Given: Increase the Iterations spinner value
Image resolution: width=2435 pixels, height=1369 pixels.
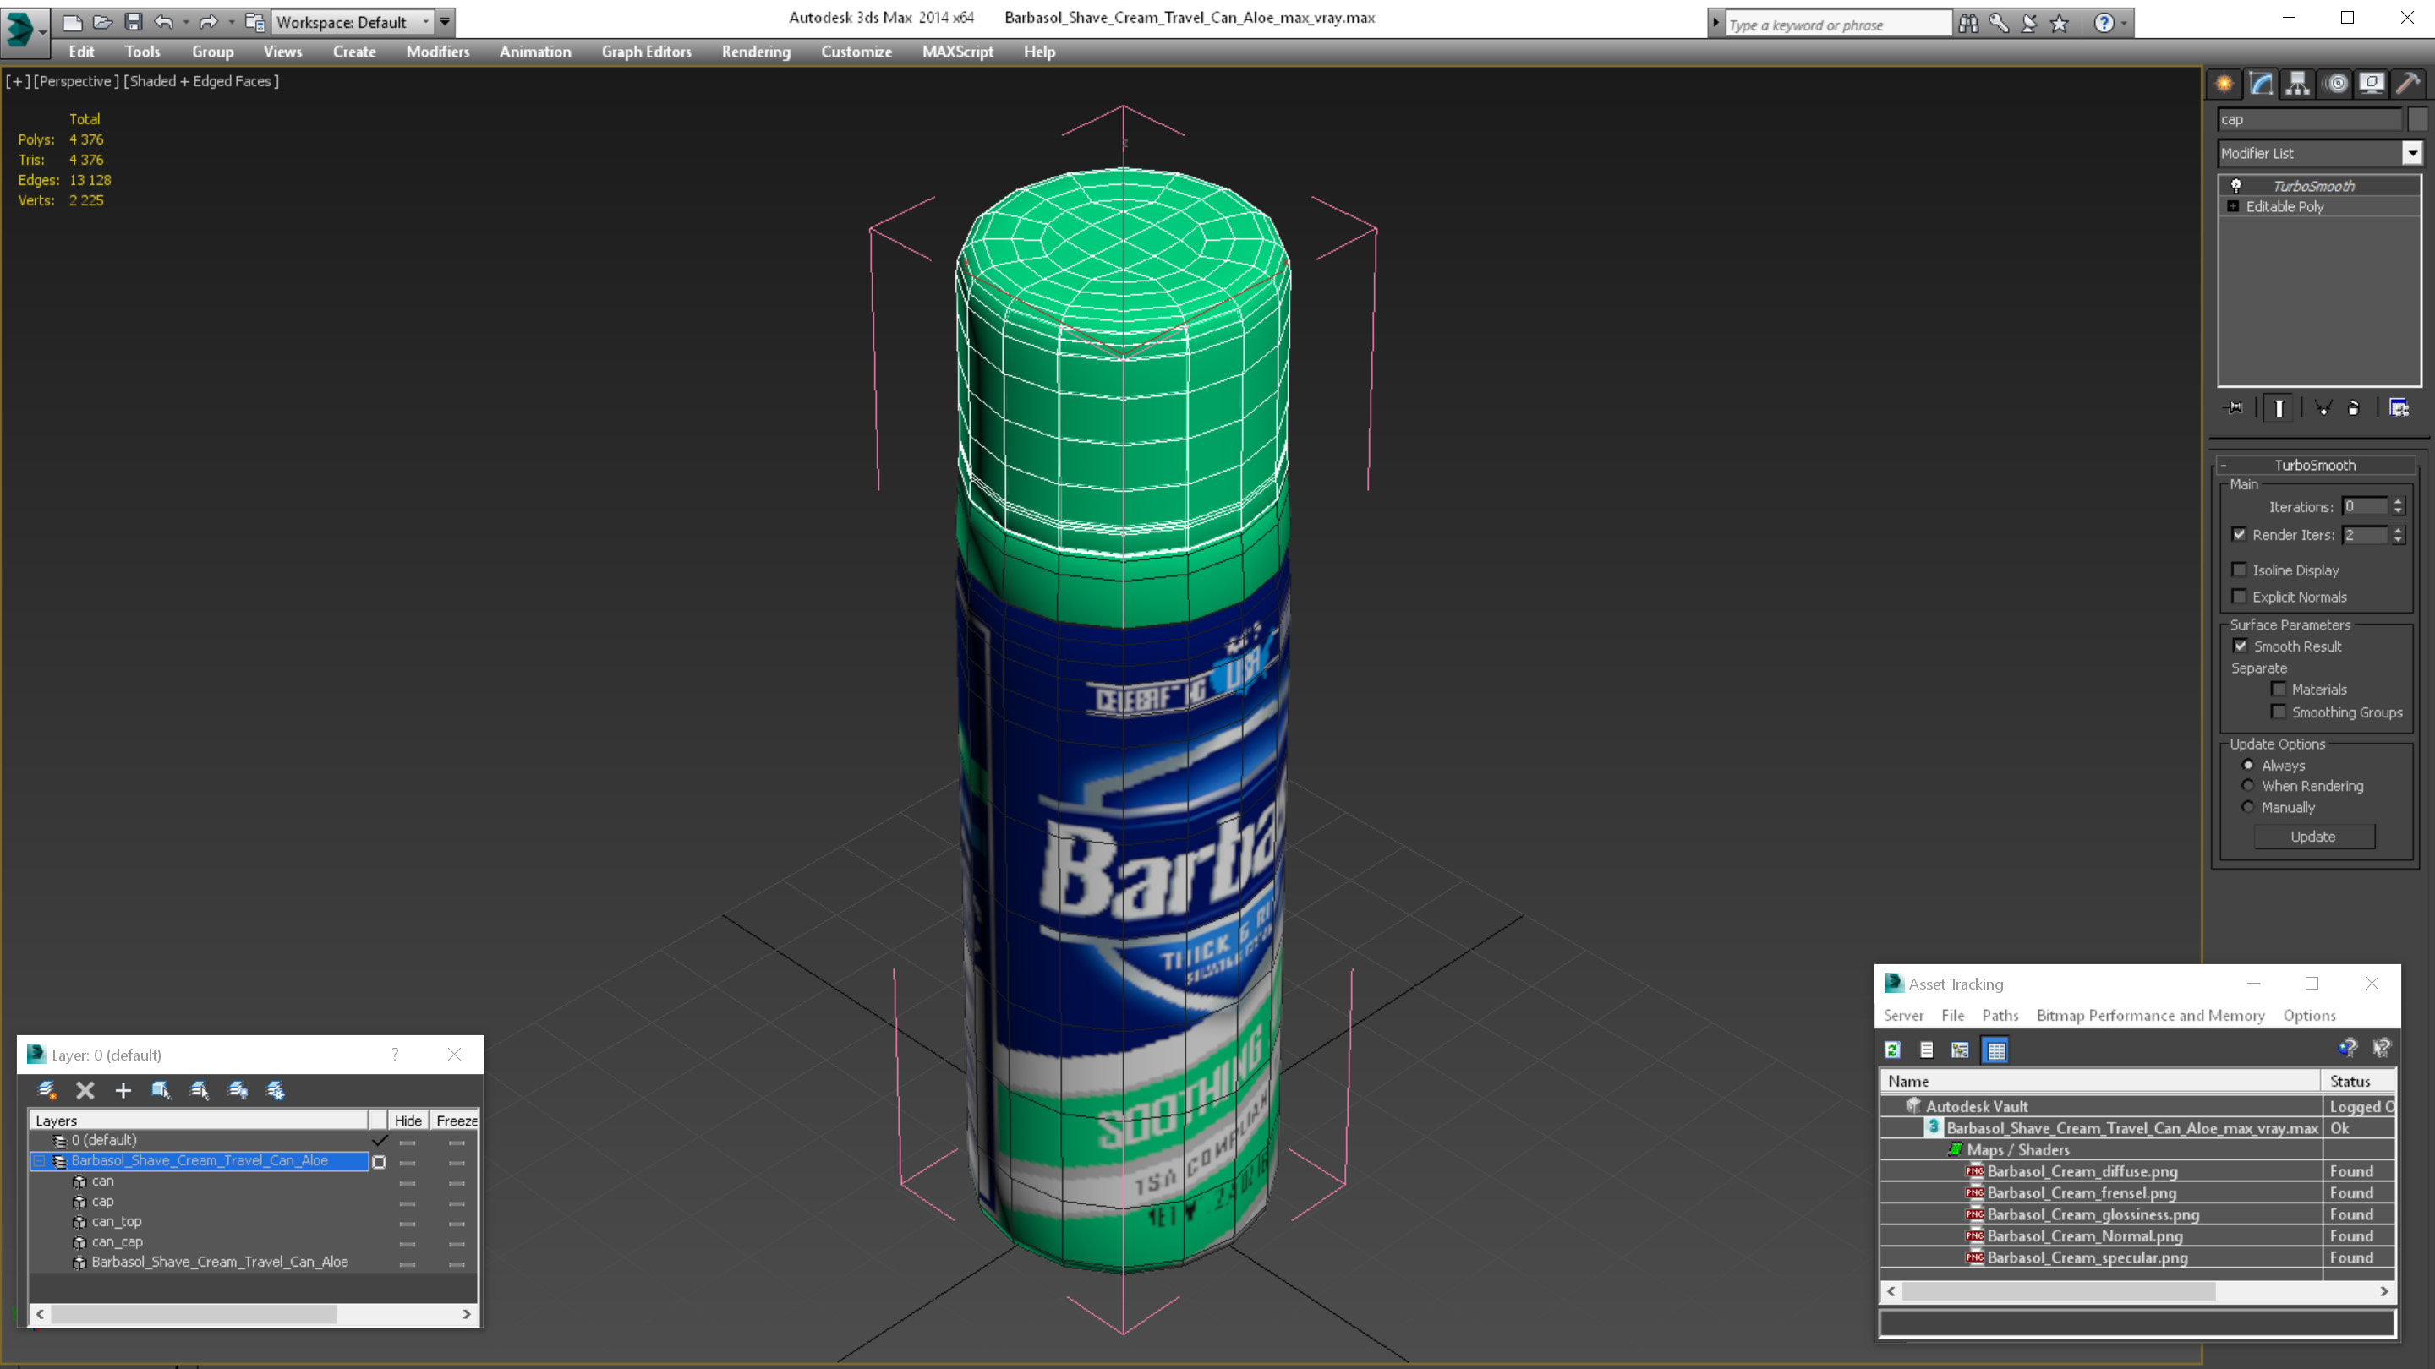Looking at the screenshot, I should pyautogui.click(x=2398, y=502).
